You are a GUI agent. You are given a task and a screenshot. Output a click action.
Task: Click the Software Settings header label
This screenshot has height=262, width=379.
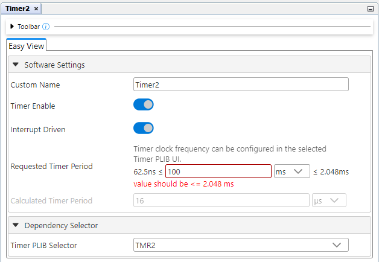[x=54, y=65]
